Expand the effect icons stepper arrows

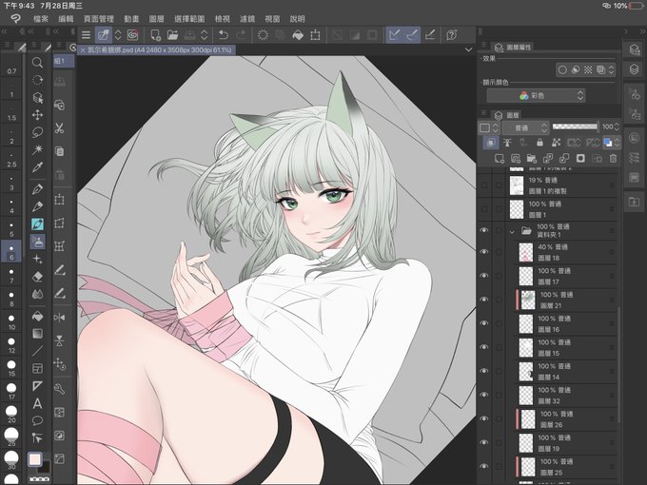(x=611, y=69)
